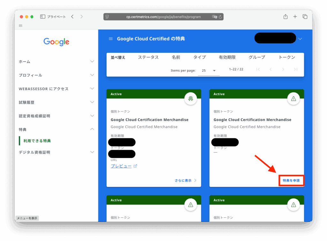Viewport: 327px width, 241px height.
Task: Sort by 有効期限
Action: tap(227, 58)
